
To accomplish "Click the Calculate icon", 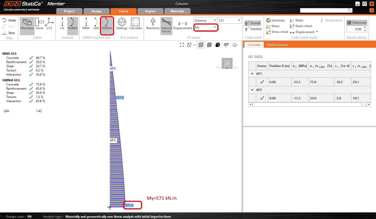I will point(135,24).
